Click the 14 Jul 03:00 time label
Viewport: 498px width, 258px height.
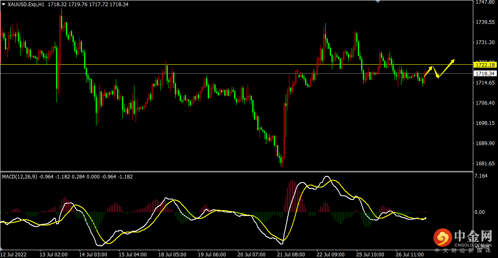tap(93, 255)
